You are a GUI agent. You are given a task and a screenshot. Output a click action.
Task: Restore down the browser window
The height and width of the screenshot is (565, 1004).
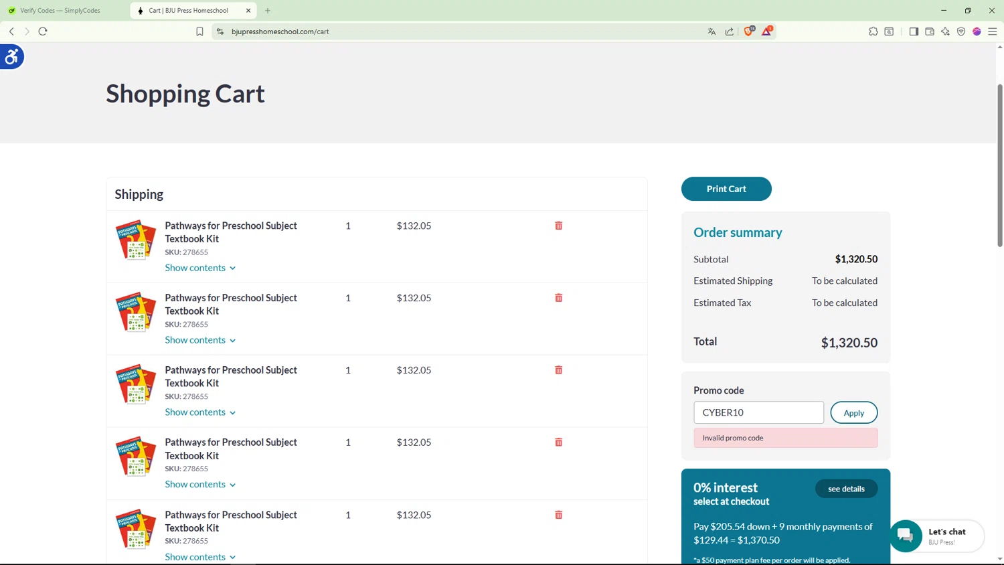[x=968, y=11]
